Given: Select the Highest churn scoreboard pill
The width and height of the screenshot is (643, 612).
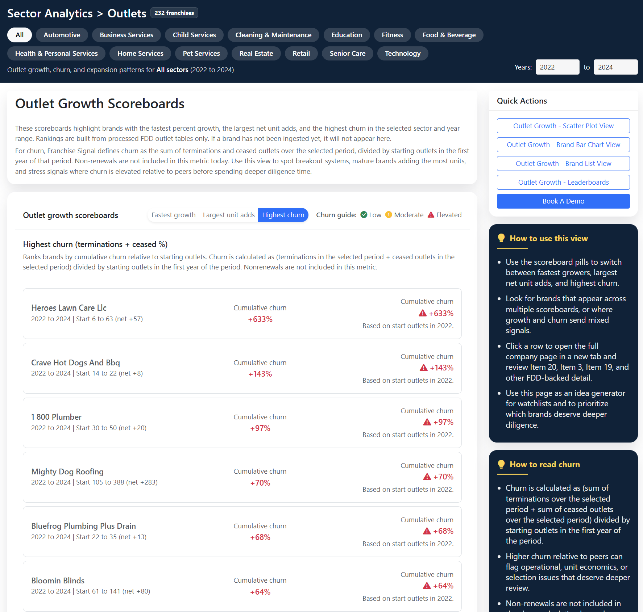Looking at the screenshot, I should click(x=283, y=215).
